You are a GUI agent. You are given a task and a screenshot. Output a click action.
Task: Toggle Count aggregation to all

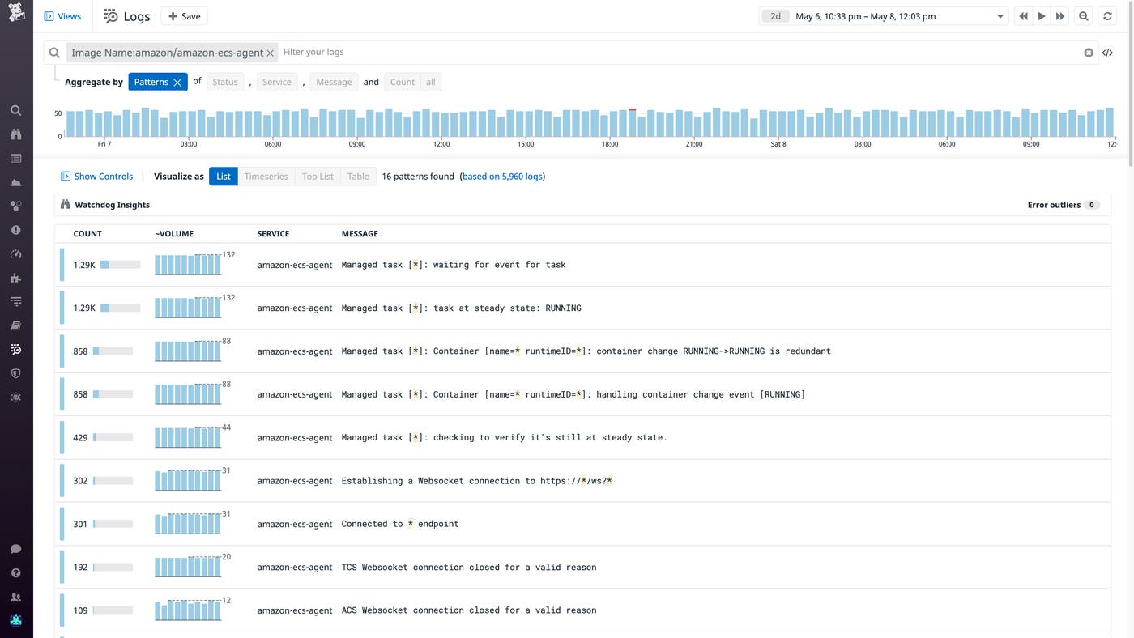coord(430,81)
